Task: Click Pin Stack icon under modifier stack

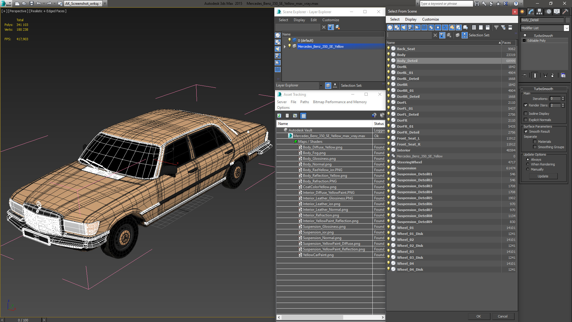Action: click(x=525, y=75)
